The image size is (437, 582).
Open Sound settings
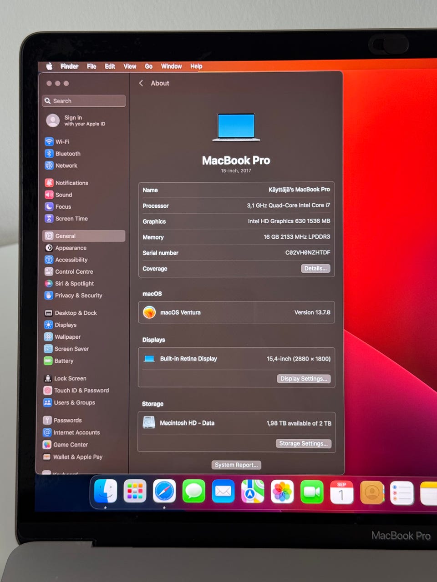tap(59, 195)
